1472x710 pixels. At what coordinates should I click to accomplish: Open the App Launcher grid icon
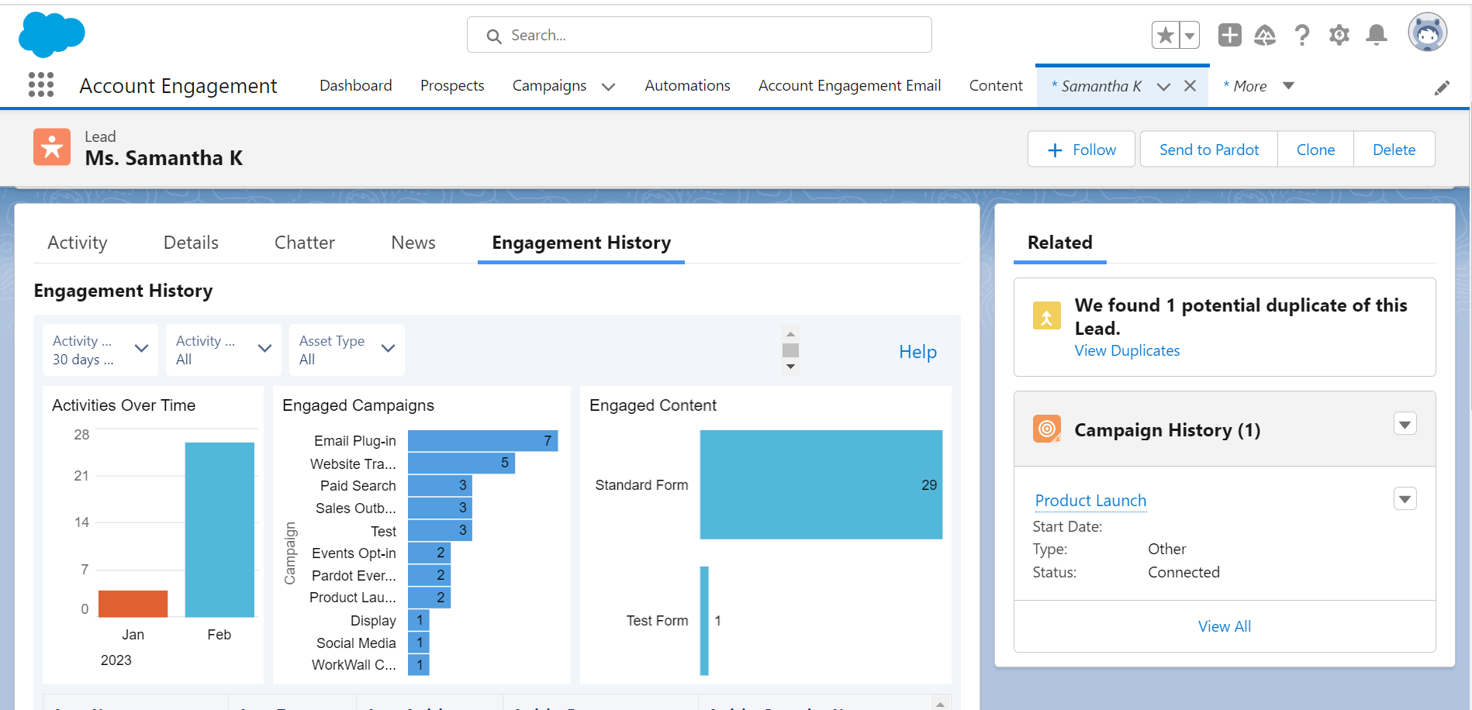(x=41, y=84)
